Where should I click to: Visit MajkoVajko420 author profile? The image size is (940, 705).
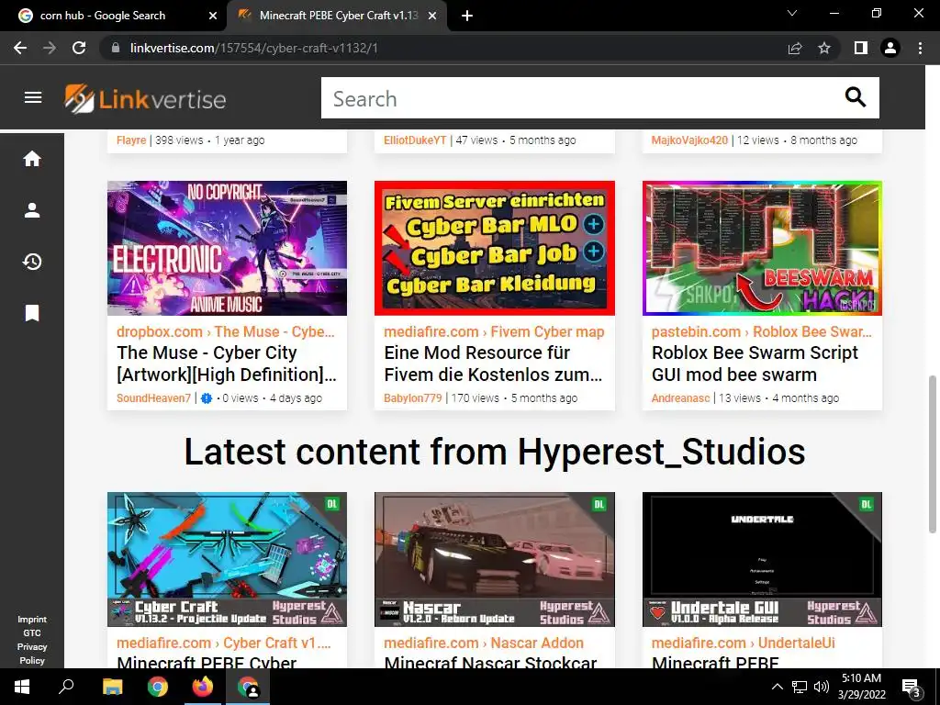point(689,140)
